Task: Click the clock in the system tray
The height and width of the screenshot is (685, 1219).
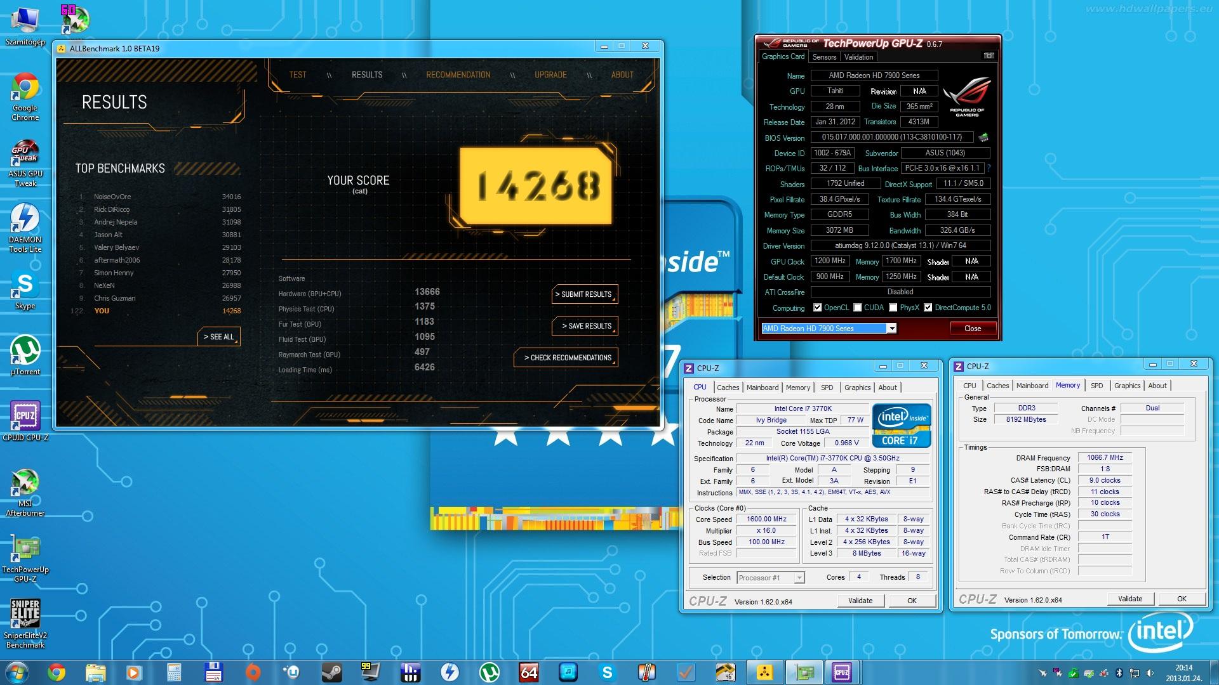Action: pos(1183,672)
